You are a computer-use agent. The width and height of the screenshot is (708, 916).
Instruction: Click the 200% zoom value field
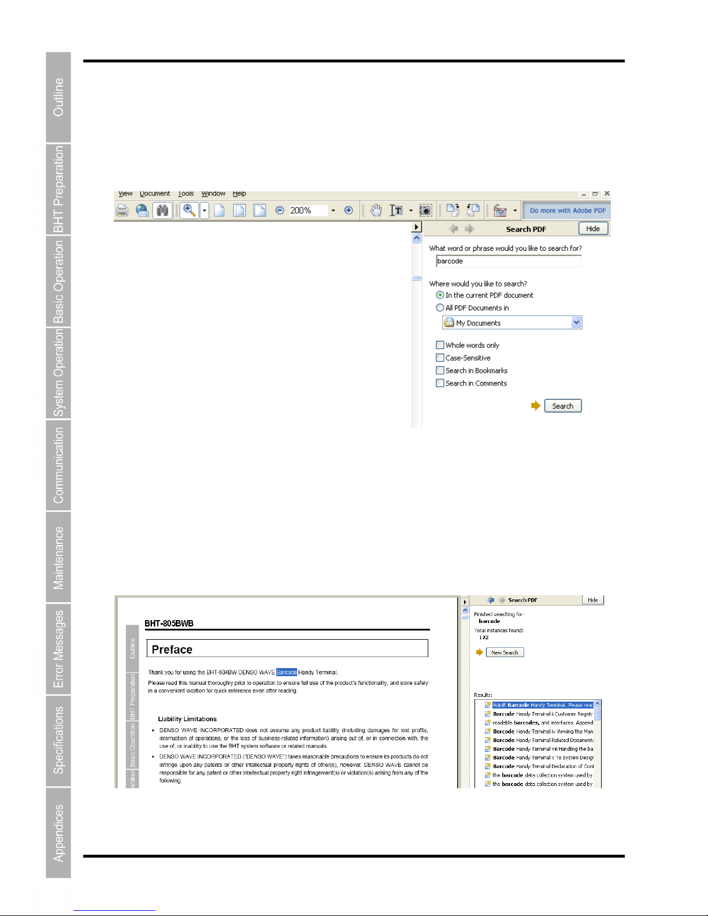pyautogui.click(x=308, y=210)
